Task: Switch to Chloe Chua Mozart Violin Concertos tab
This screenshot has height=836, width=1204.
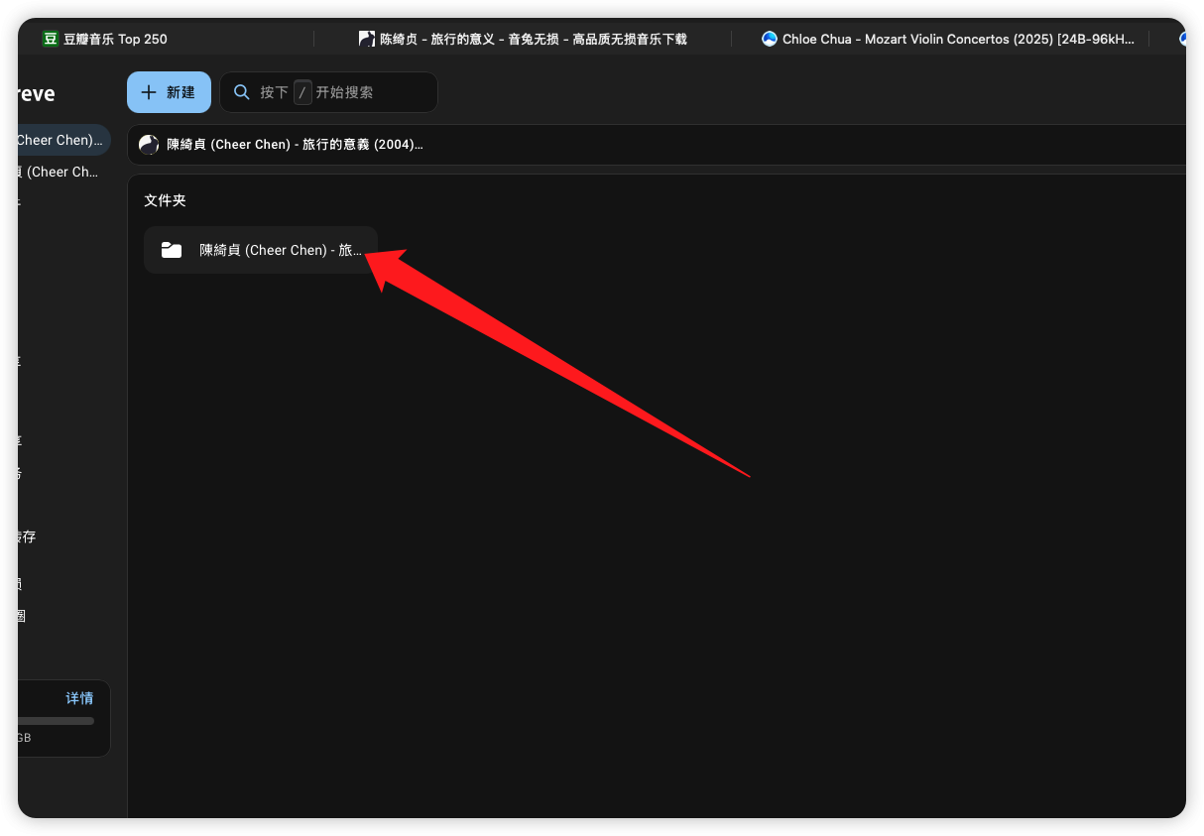Action: 948,39
